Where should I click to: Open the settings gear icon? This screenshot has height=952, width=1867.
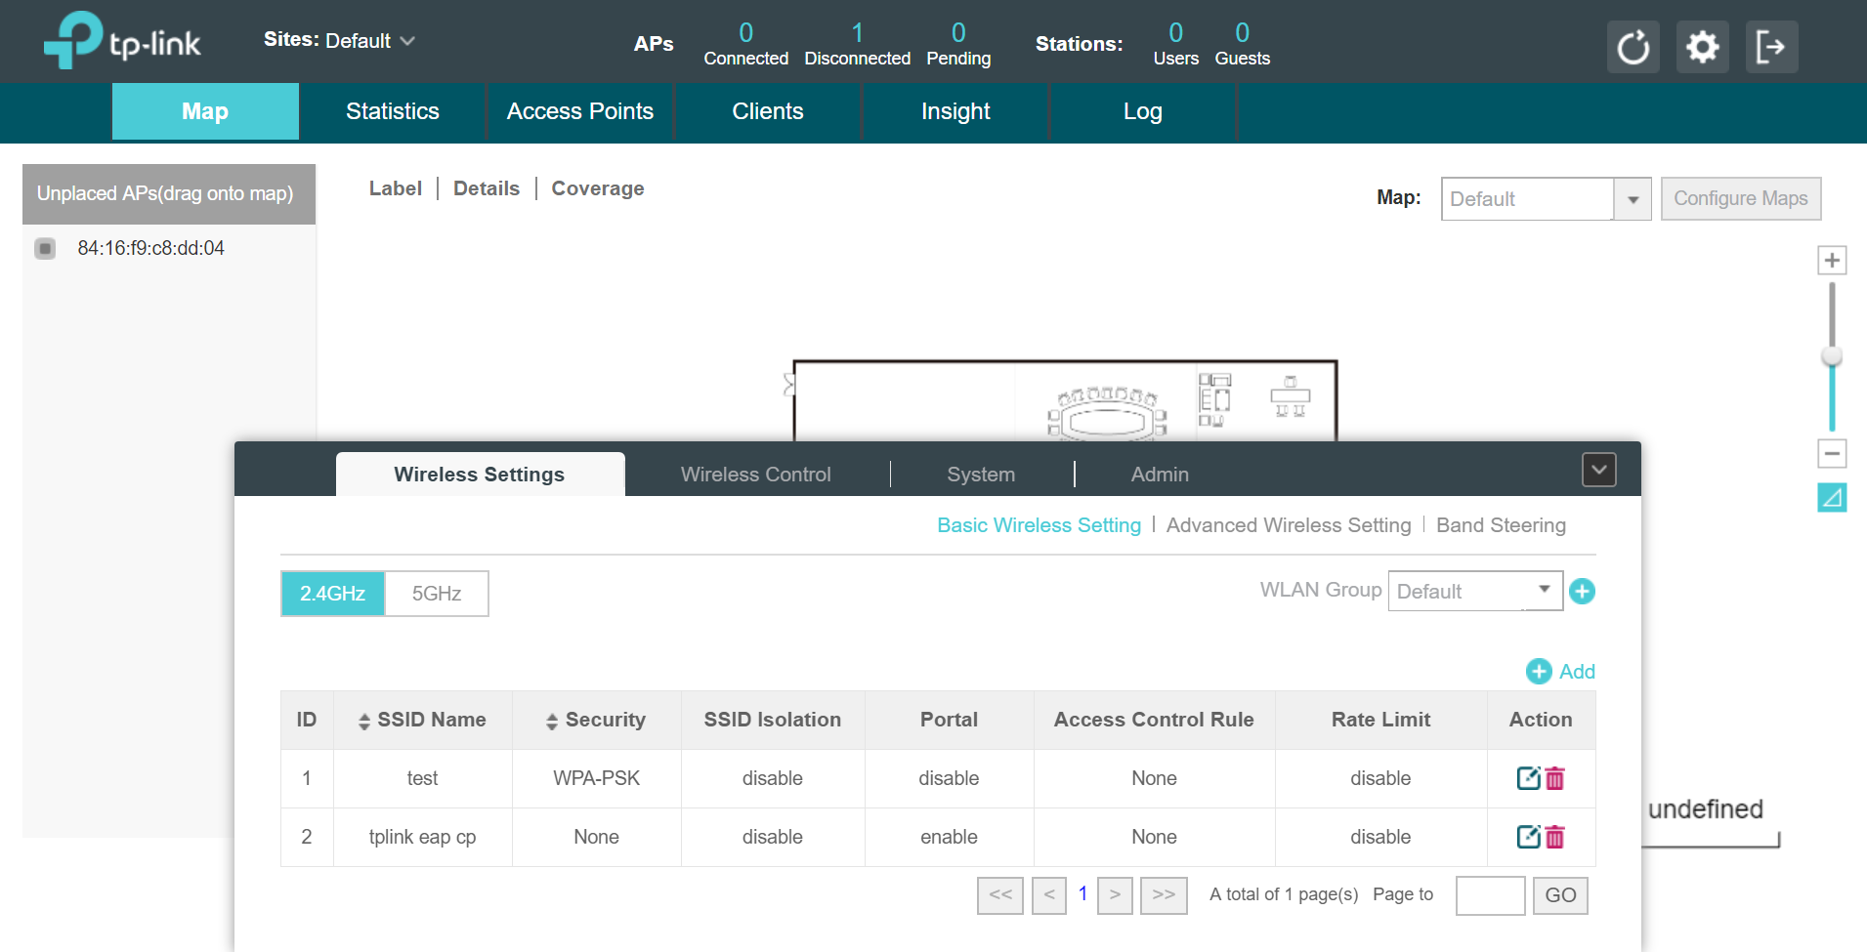point(1702,46)
